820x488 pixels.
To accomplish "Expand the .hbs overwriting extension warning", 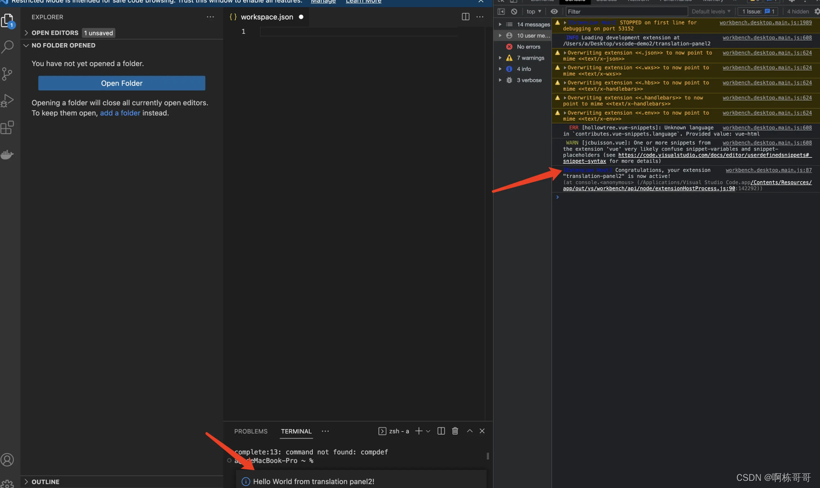I will (x=565, y=83).
